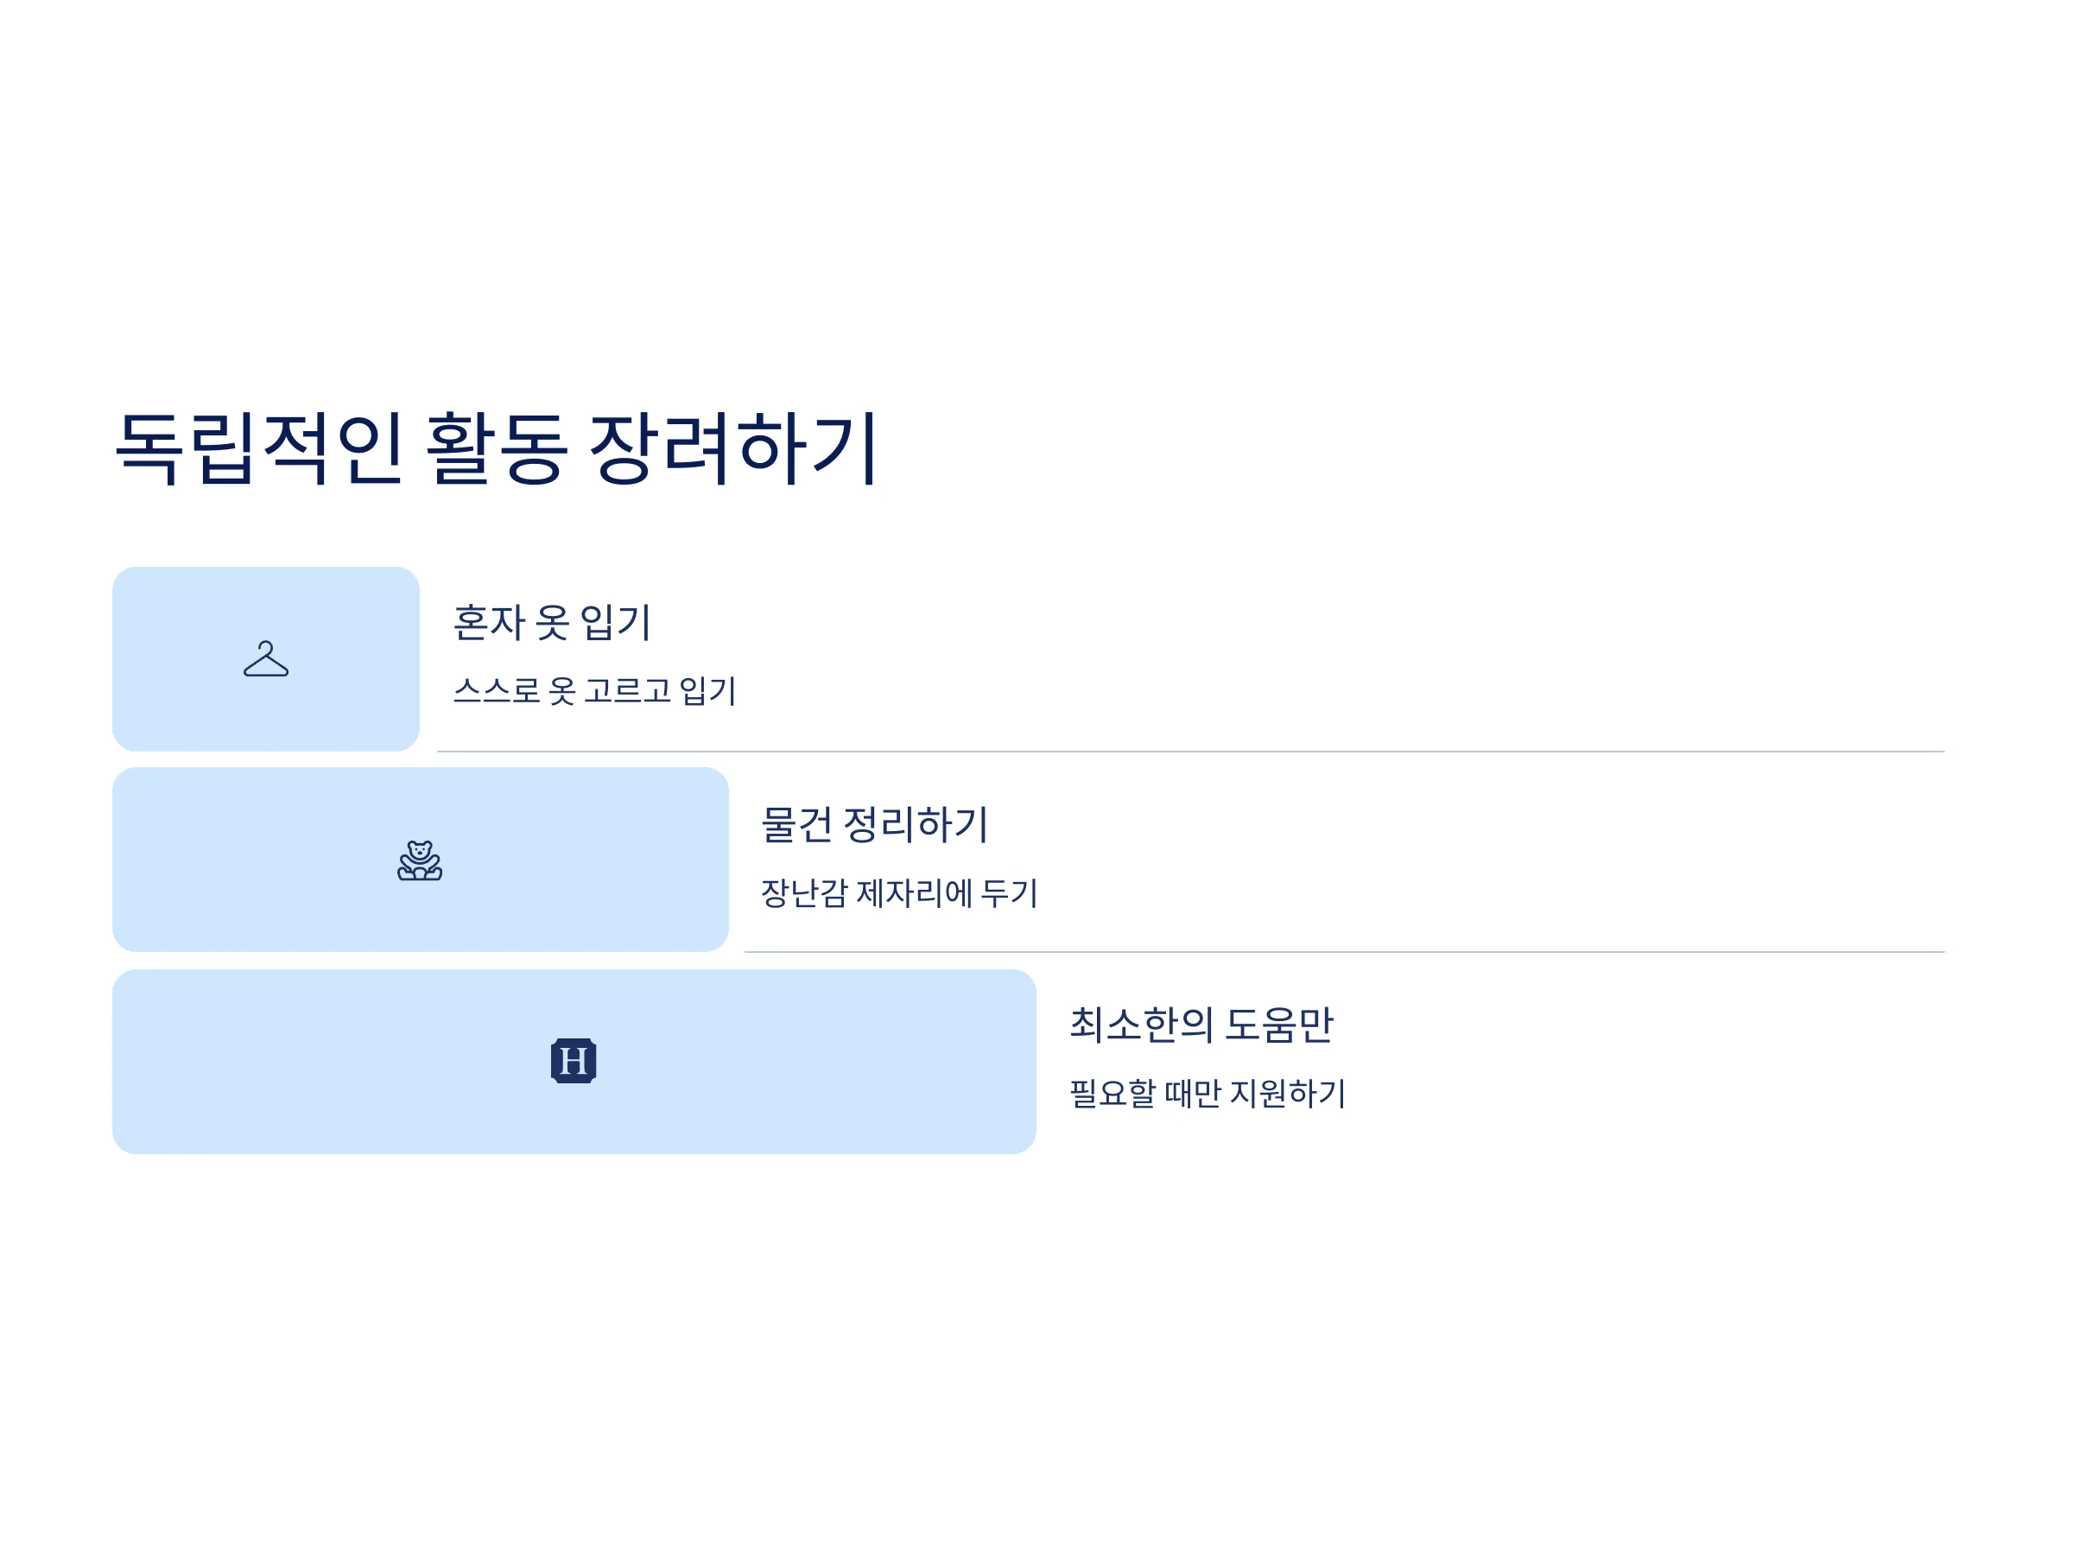Select the longest blue bar with the H
Viewport: 2073px width, 1555px height.
tap(574, 1061)
